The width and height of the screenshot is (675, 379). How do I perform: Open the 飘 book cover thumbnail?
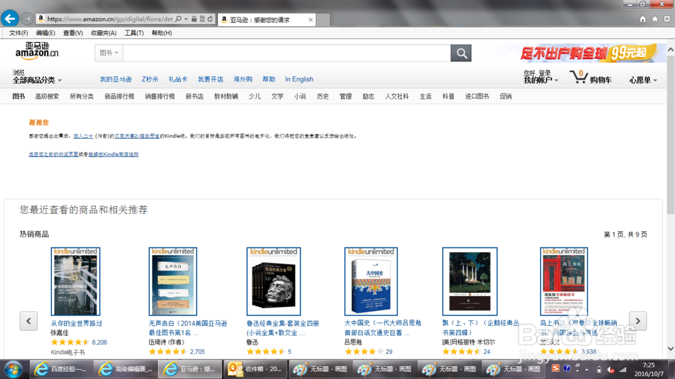pyautogui.click(x=470, y=281)
